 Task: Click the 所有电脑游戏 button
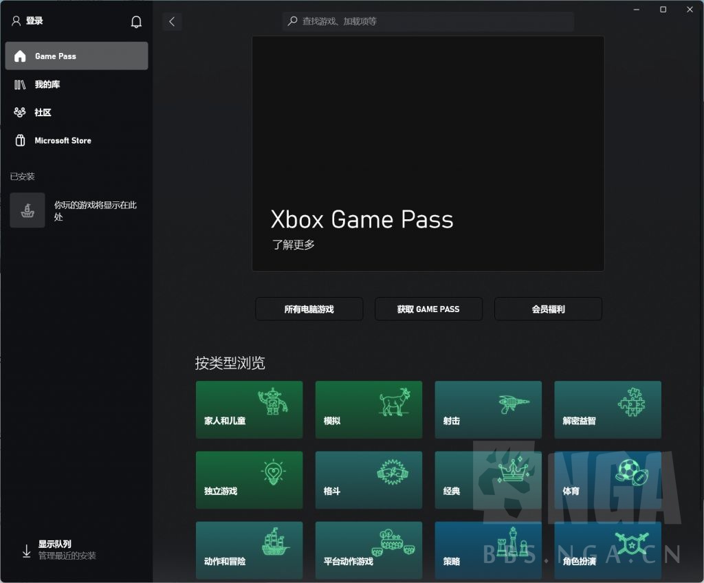pos(309,309)
